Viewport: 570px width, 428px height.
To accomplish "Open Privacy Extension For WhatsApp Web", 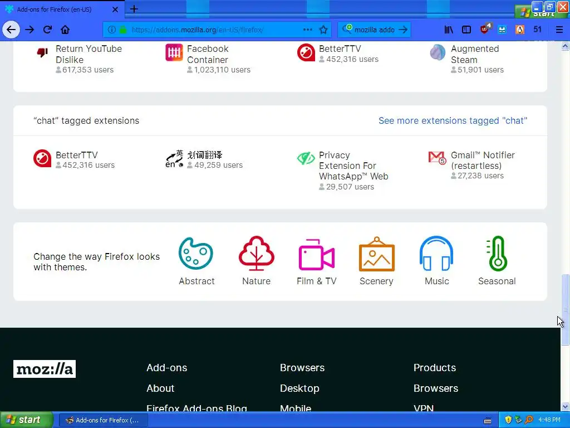I will click(353, 166).
